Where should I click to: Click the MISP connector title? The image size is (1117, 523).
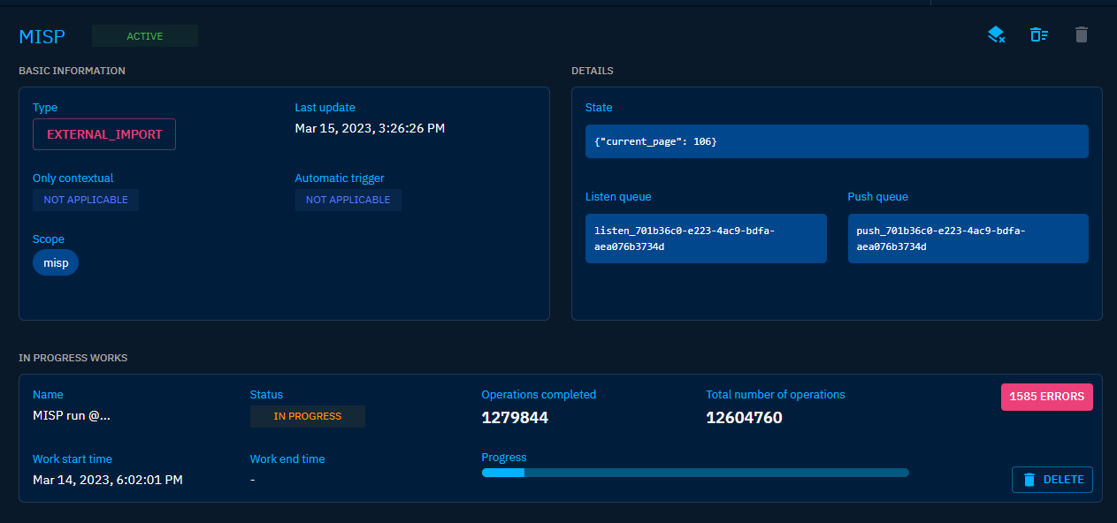(42, 36)
